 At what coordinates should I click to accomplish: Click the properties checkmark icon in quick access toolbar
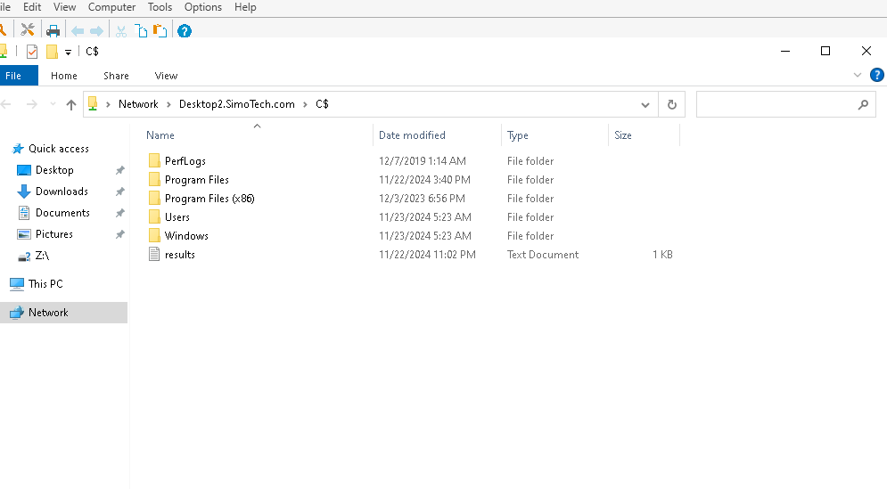32,52
